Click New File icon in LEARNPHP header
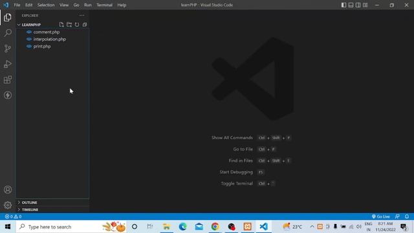Screen dimensions: 414x233 (x=61, y=25)
